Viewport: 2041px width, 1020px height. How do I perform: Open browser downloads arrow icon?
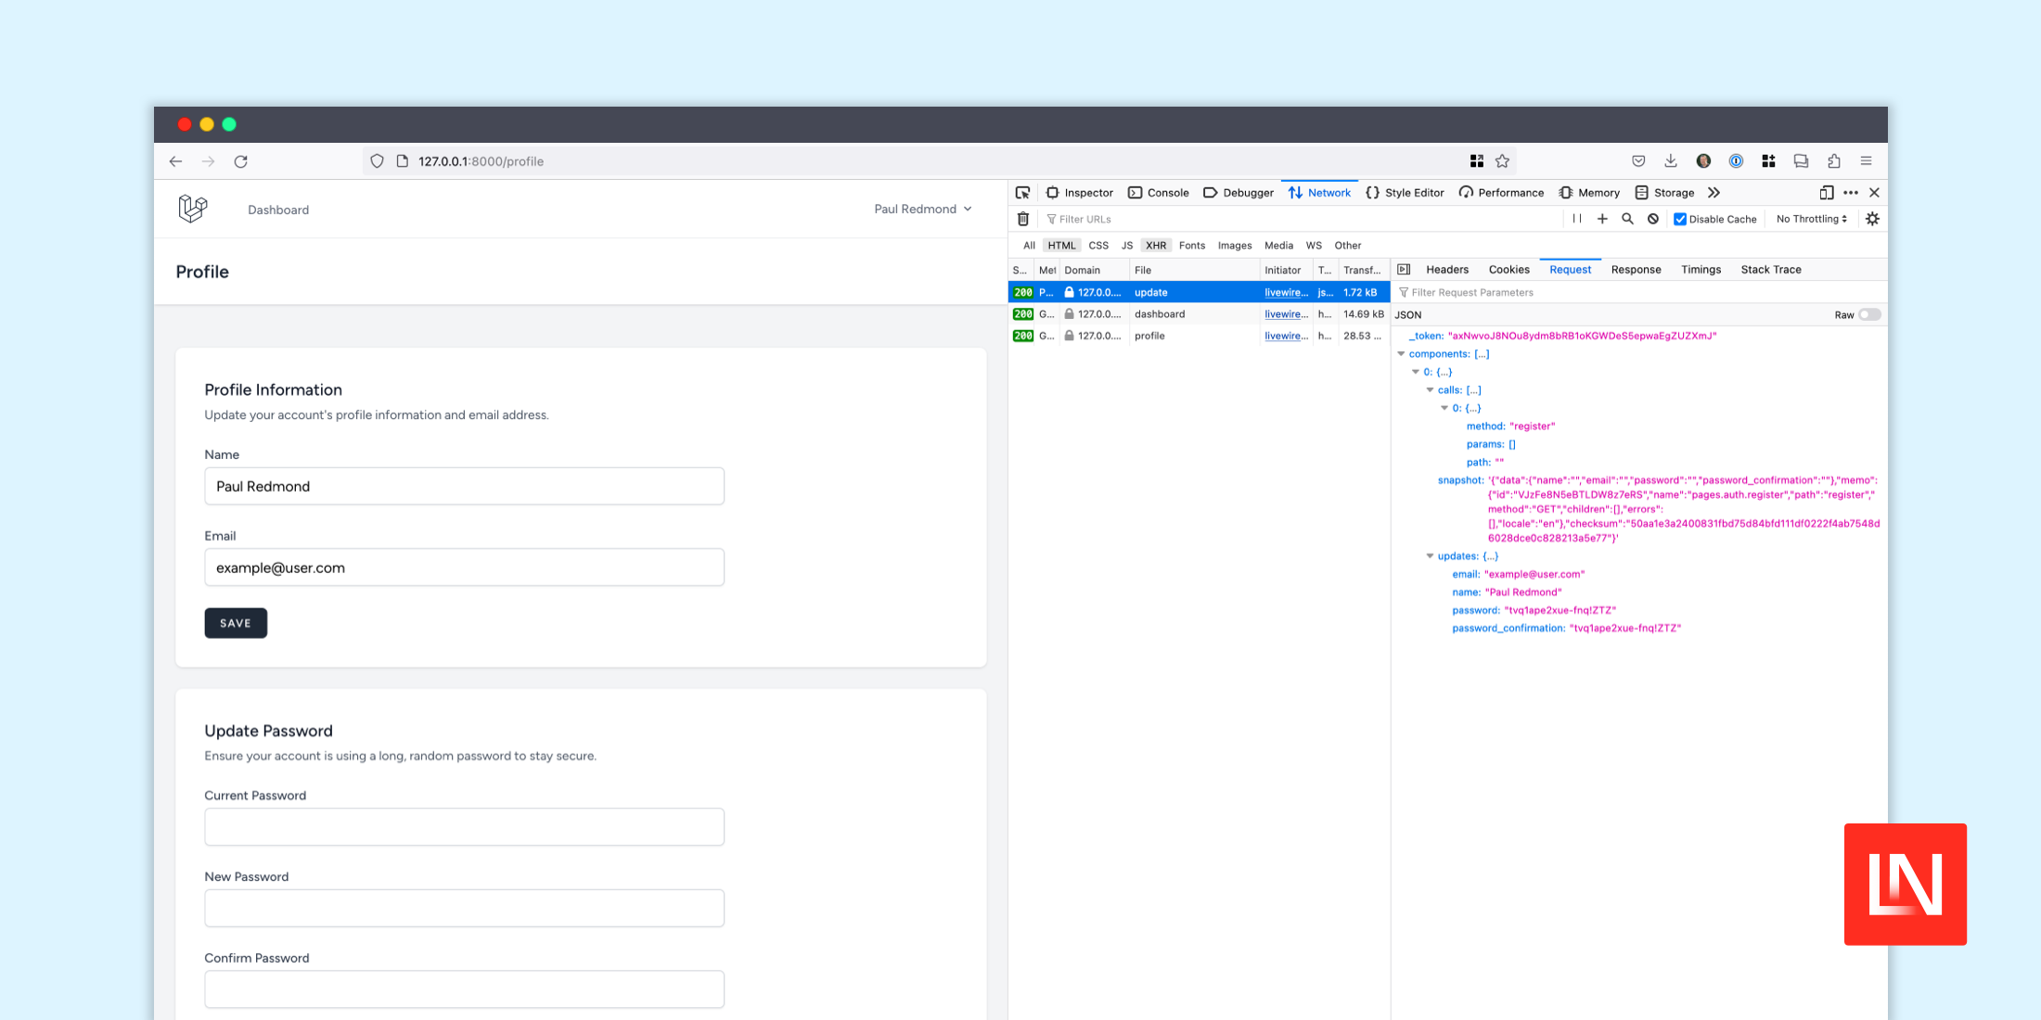point(1671,161)
